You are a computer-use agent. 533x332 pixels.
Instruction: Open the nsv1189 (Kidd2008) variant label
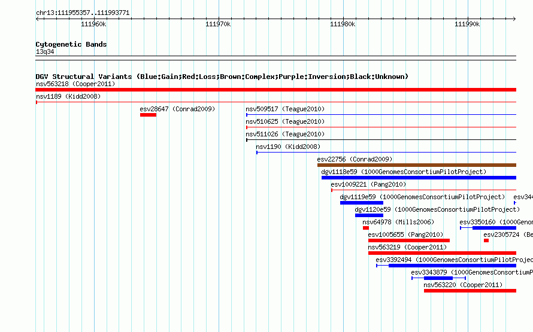tap(68, 96)
